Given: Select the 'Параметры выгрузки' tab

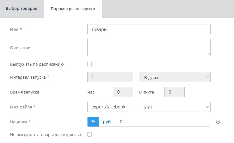Looking at the screenshot, I should [x=73, y=9].
